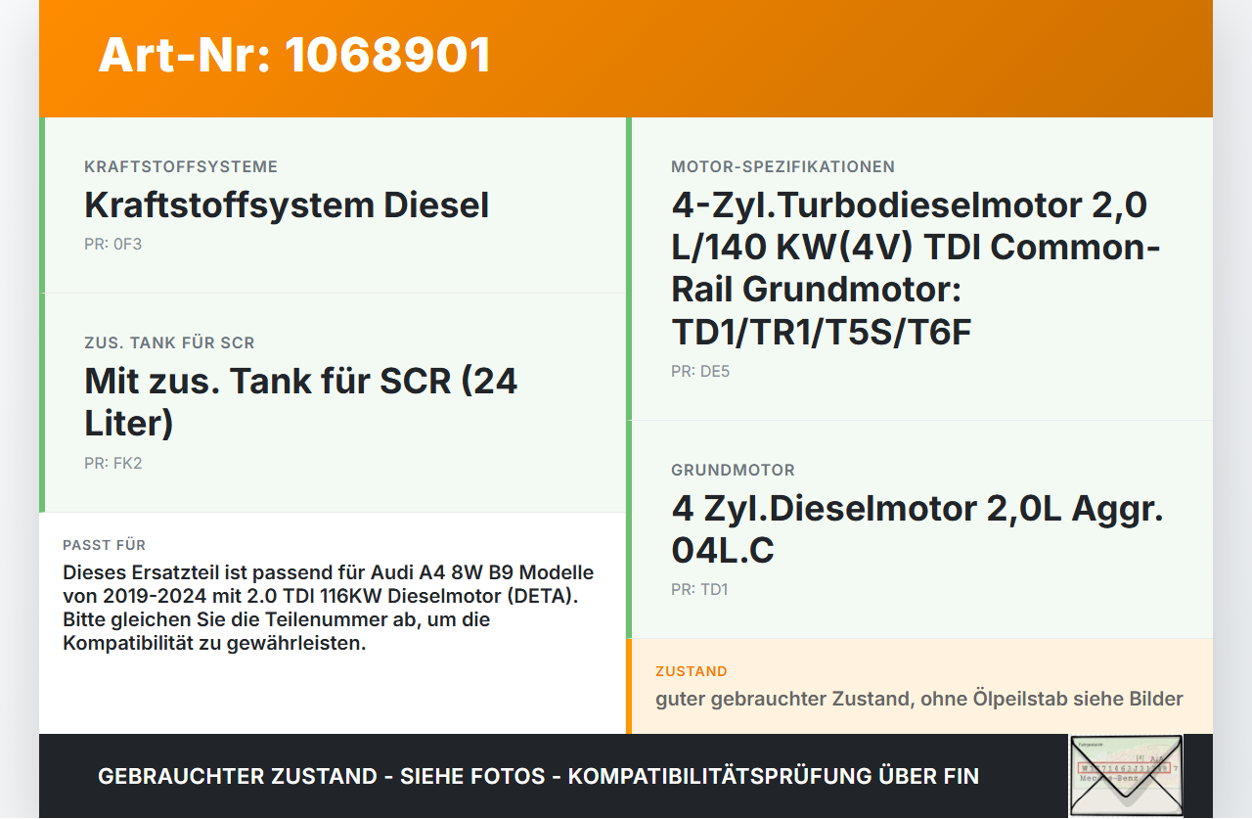Click the PR: TD1 code
This screenshot has width=1252, height=819.
(x=699, y=590)
